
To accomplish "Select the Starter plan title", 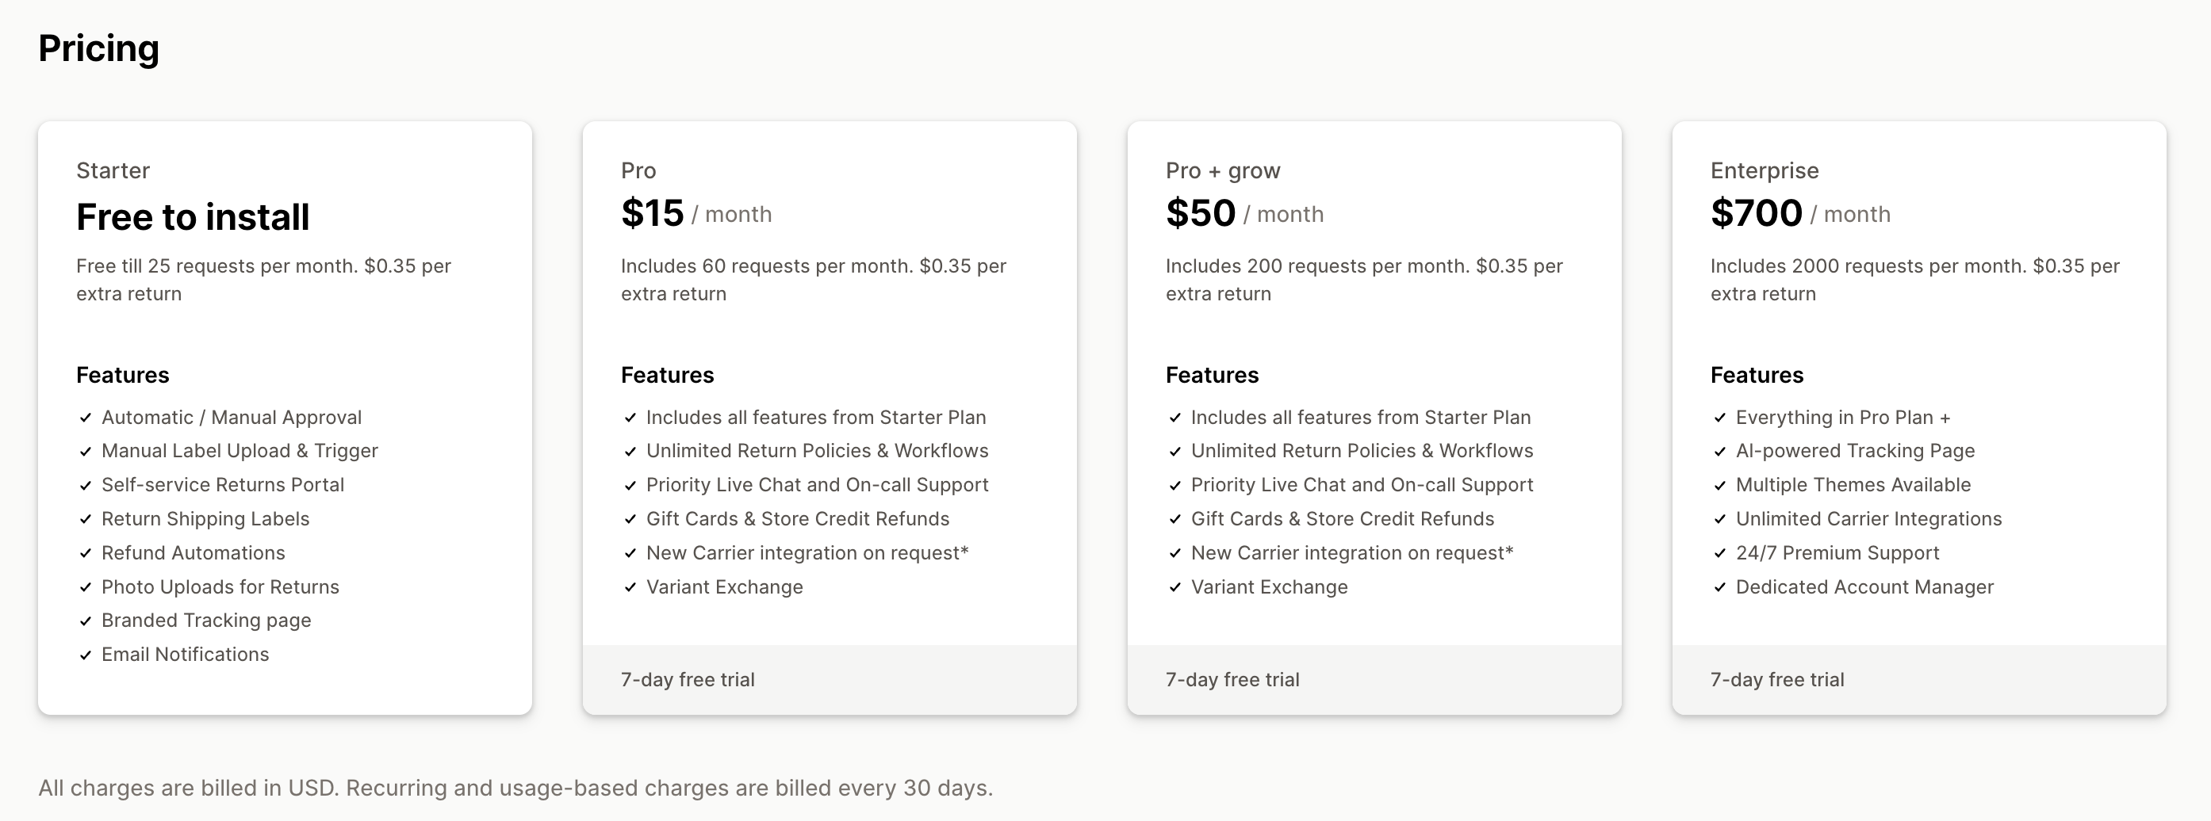I will point(113,170).
